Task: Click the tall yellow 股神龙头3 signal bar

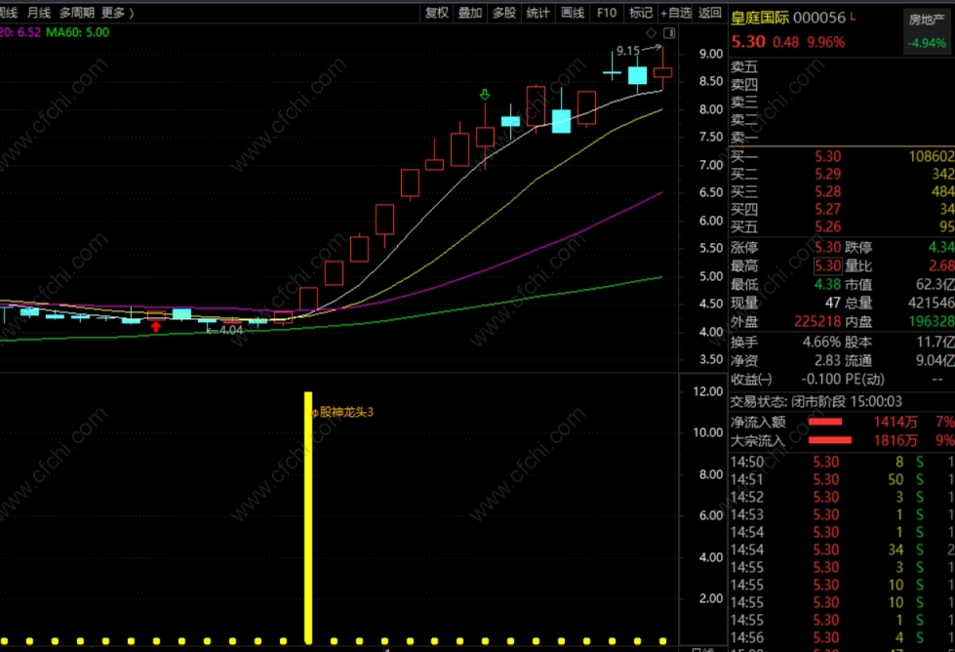Action: click(308, 518)
